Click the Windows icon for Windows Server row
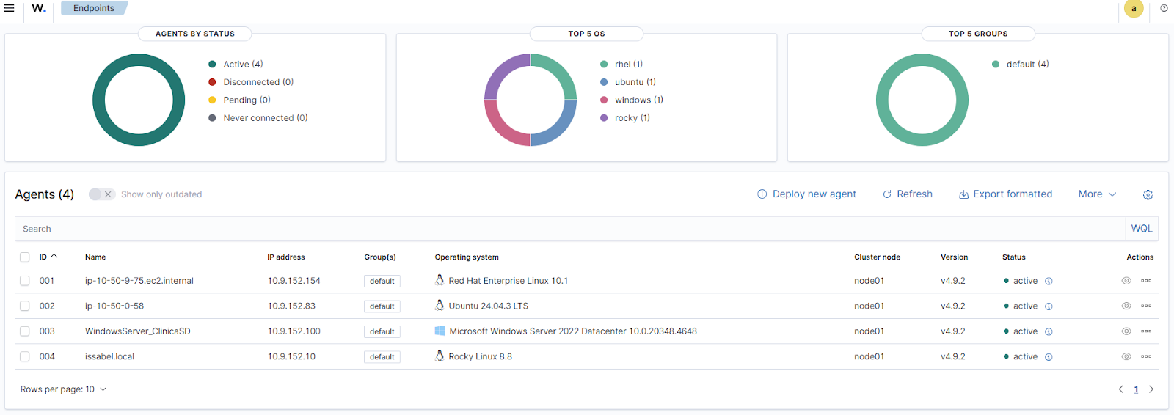 click(x=440, y=331)
